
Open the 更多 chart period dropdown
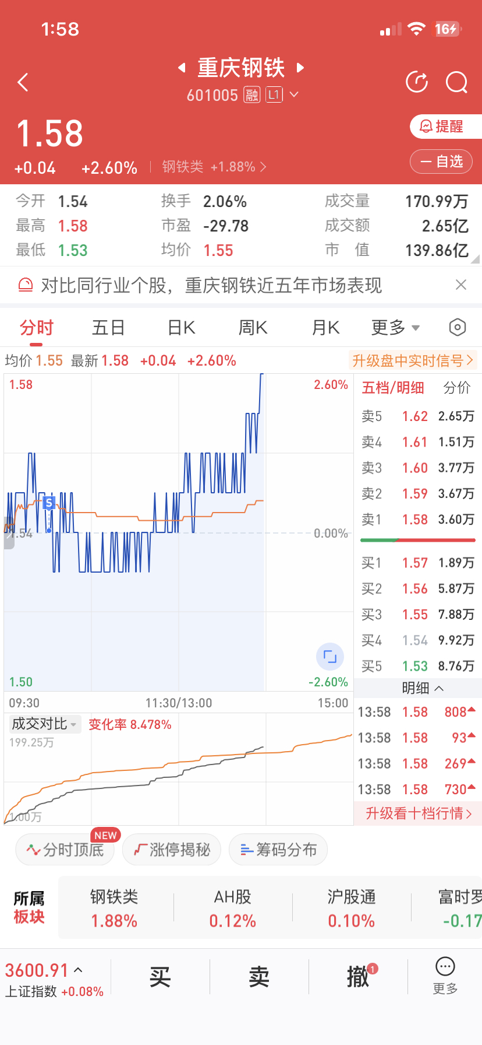click(396, 328)
